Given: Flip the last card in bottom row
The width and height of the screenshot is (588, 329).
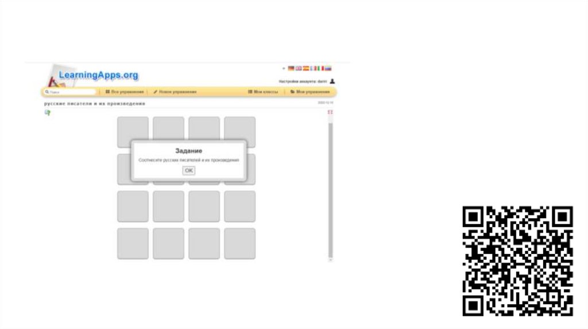Looking at the screenshot, I should tap(240, 244).
